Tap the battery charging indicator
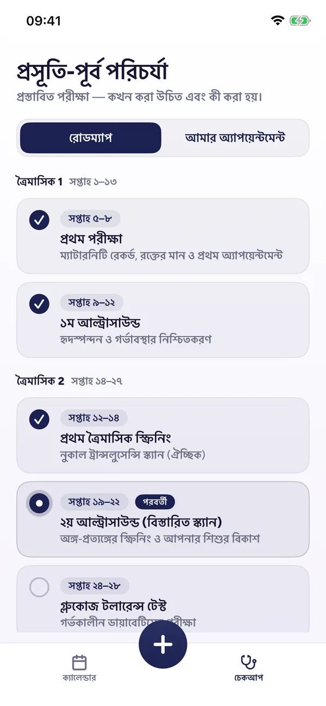This screenshot has width=326, height=706. [299, 21]
